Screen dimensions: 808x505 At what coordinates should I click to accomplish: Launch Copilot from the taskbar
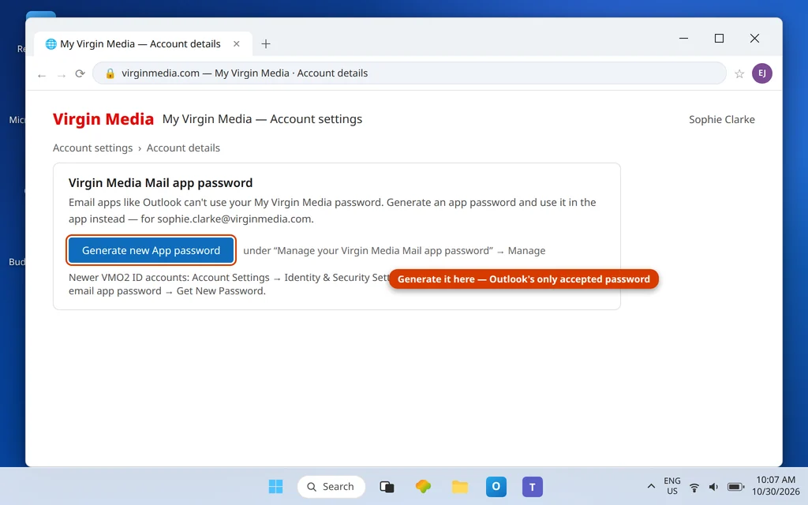[423, 486]
